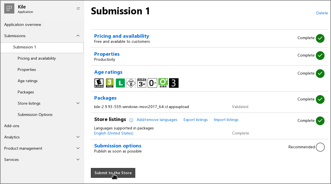Image resolution: width=331 pixels, height=184 pixels.
Task: Expand the Analytics sidebar section
Action: point(78,137)
